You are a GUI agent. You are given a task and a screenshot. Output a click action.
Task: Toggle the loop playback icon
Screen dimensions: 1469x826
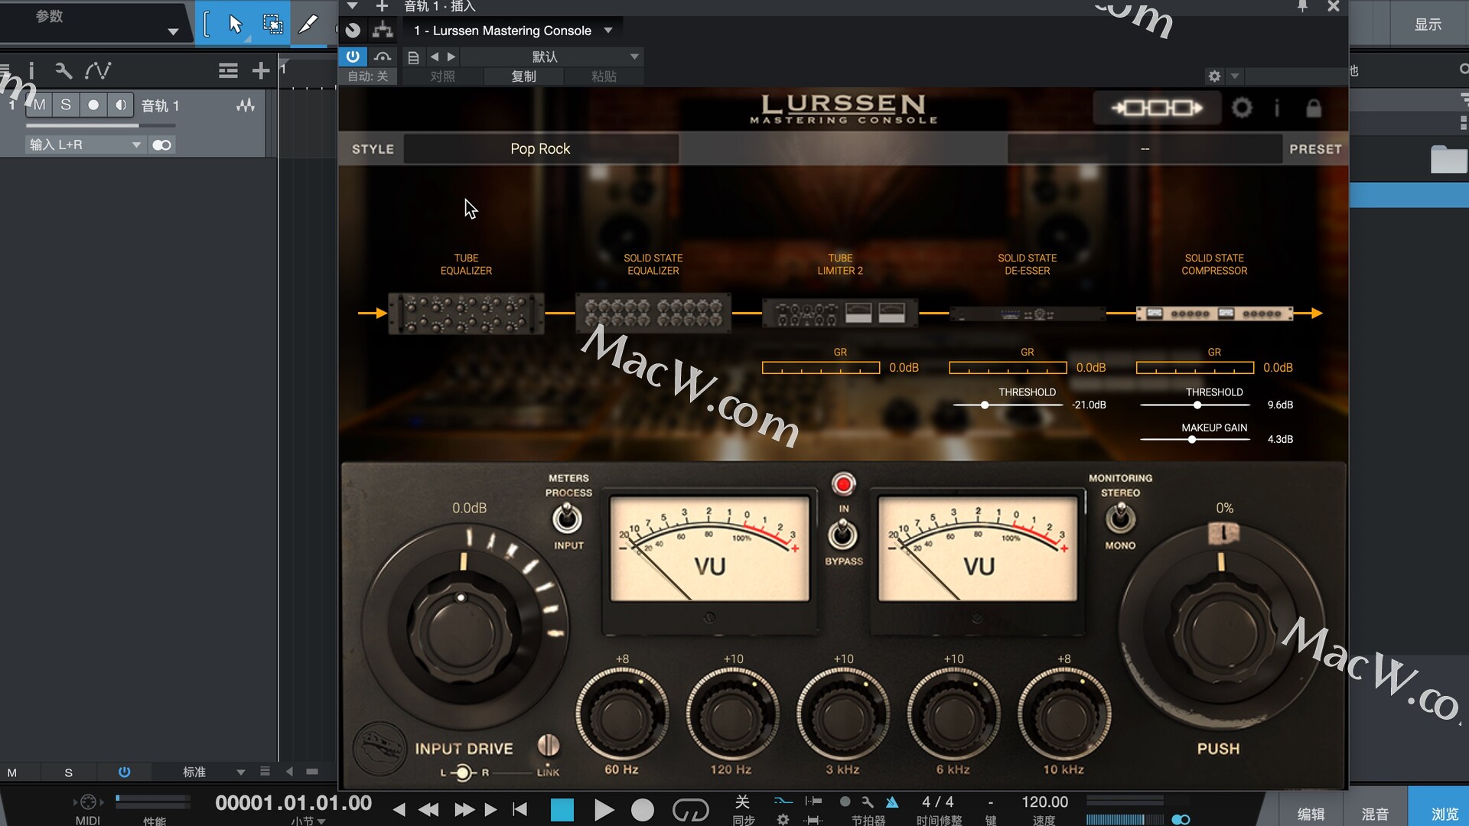coord(690,809)
